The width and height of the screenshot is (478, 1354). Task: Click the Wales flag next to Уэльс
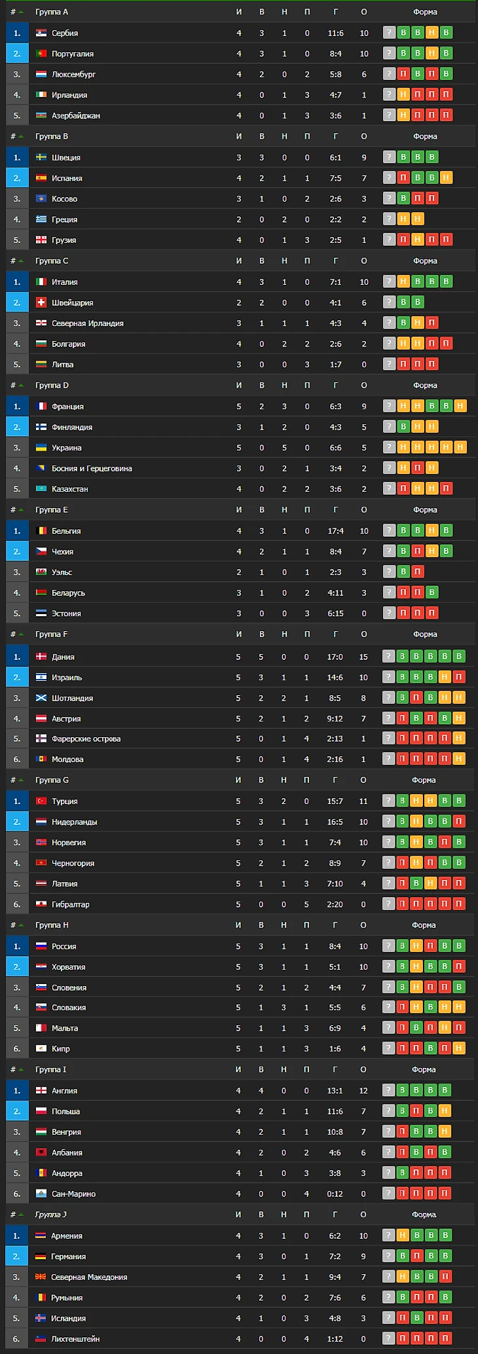[41, 572]
